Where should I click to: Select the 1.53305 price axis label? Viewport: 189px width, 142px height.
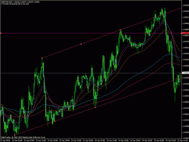pos(186,138)
